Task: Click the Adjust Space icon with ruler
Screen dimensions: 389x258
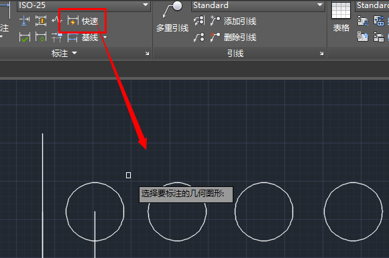Action: [41, 21]
